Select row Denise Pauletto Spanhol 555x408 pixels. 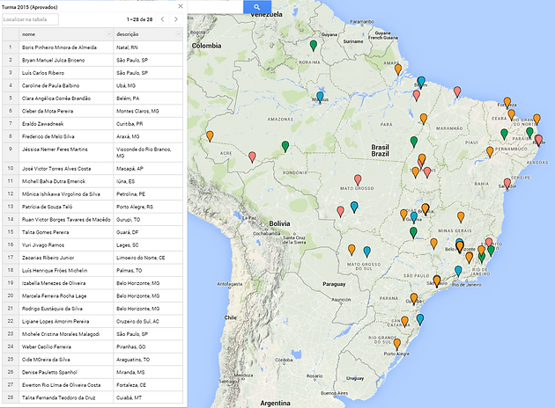[x=92, y=372]
